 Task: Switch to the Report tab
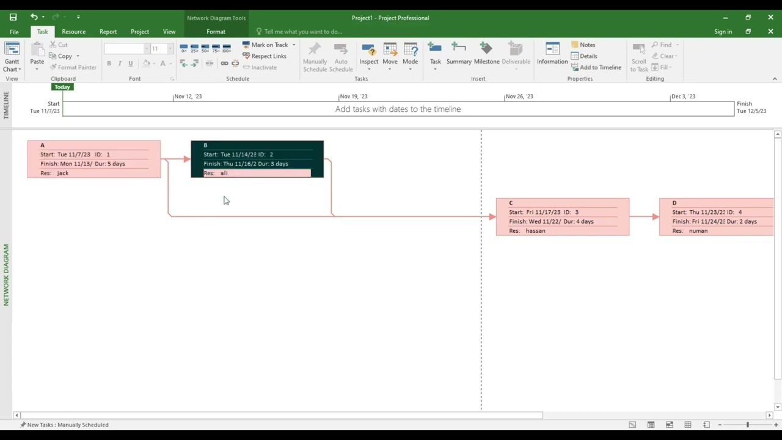click(x=108, y=32)
